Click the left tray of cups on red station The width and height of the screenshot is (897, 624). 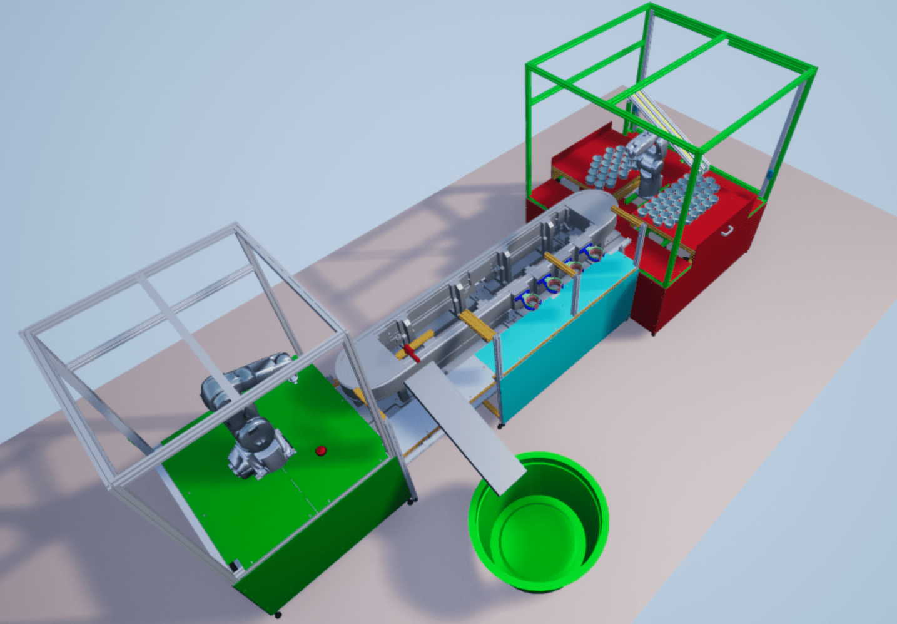pos(609,168)
